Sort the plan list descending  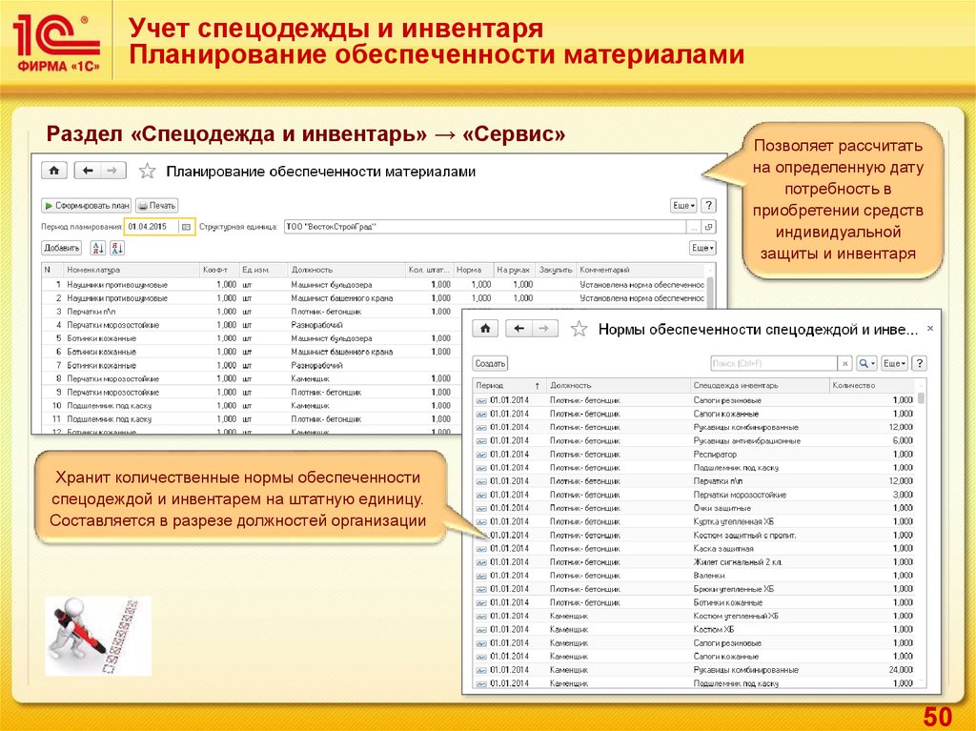coord(118,248)
